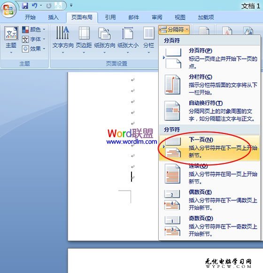Switch to the 审阅 tab
Viewport: 263px width, 273px height.
click(157, 17)
